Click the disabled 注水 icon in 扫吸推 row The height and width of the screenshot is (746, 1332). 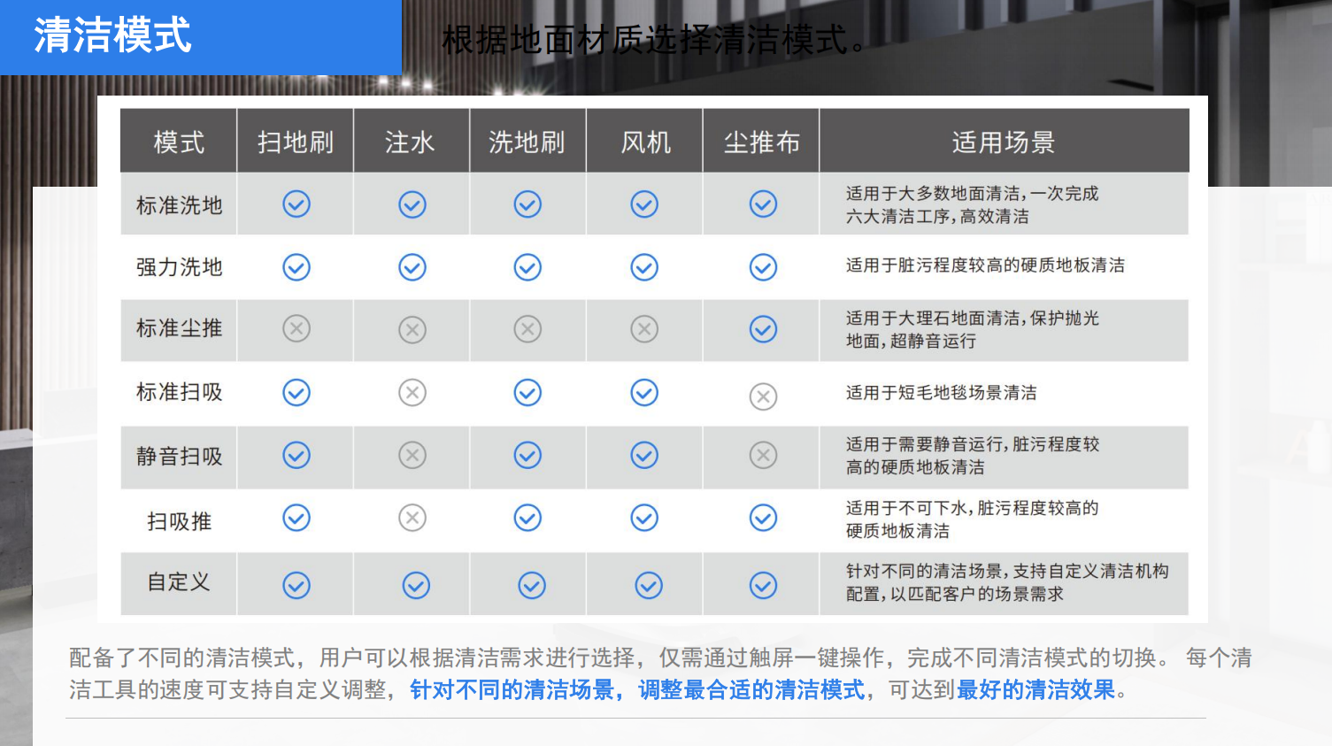pyautogui.click(x=412, y=519)
